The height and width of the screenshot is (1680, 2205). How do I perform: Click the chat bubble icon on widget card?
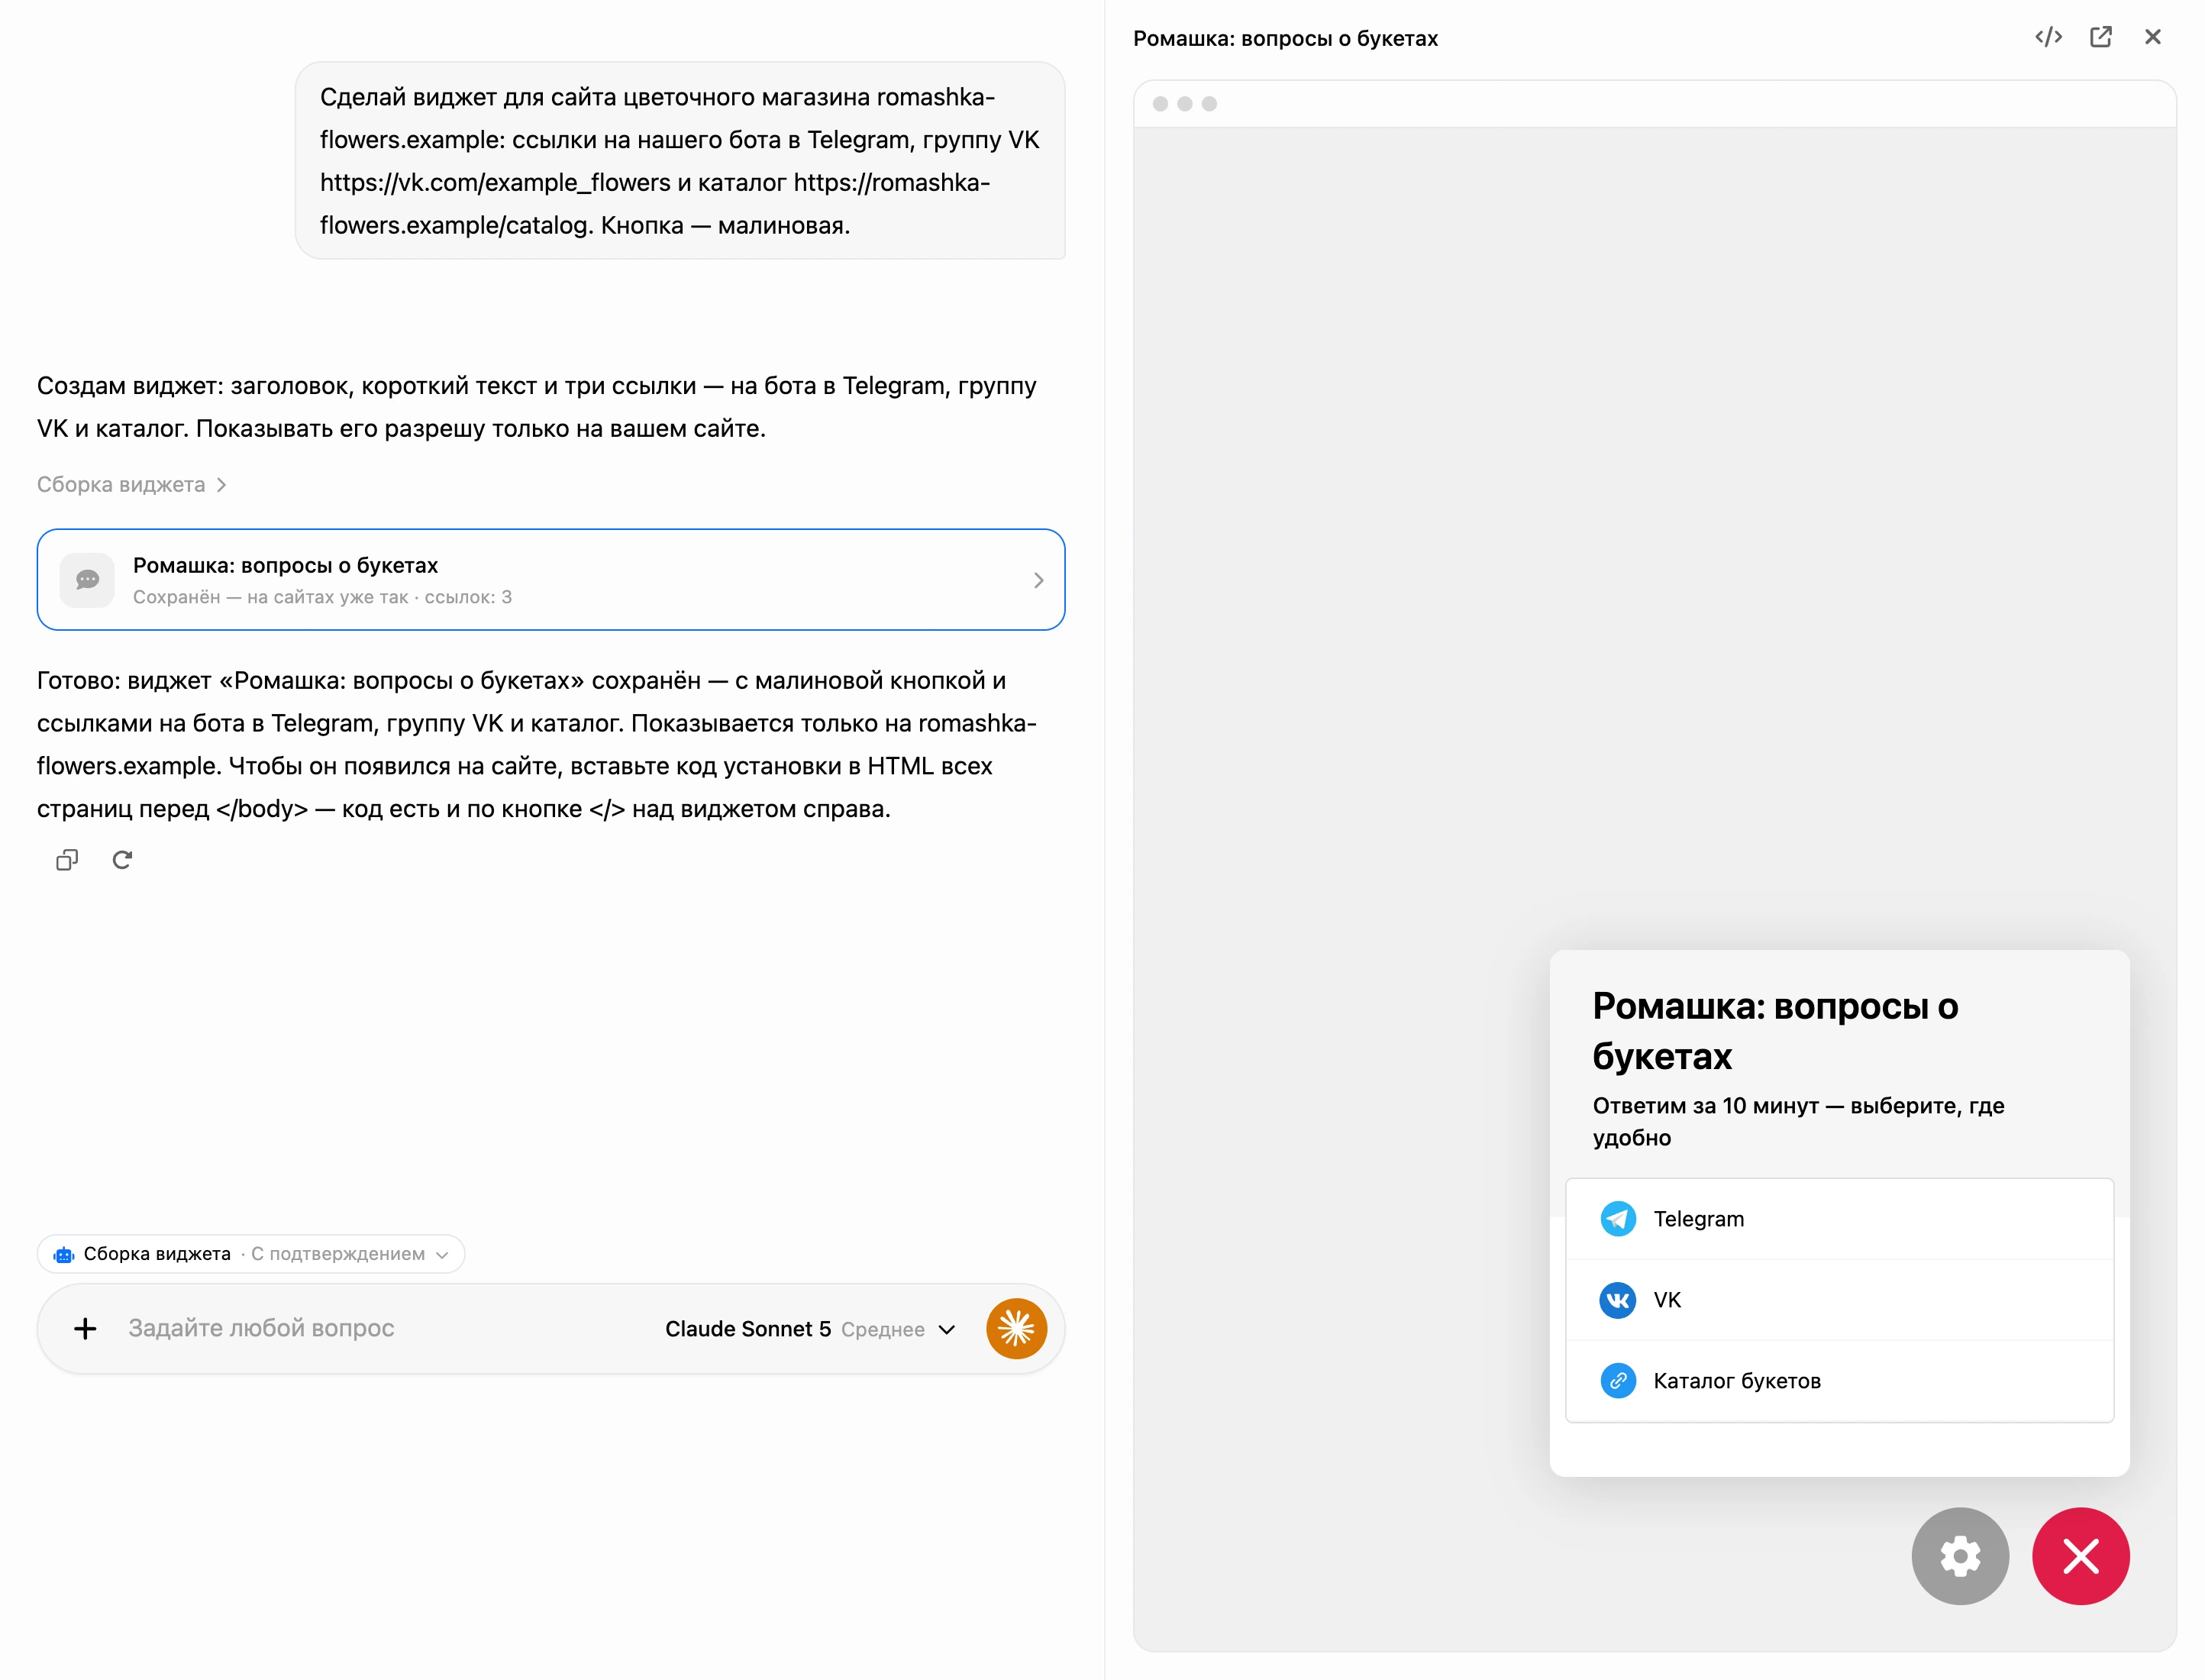pyautogui.click(x=87, y=579)
